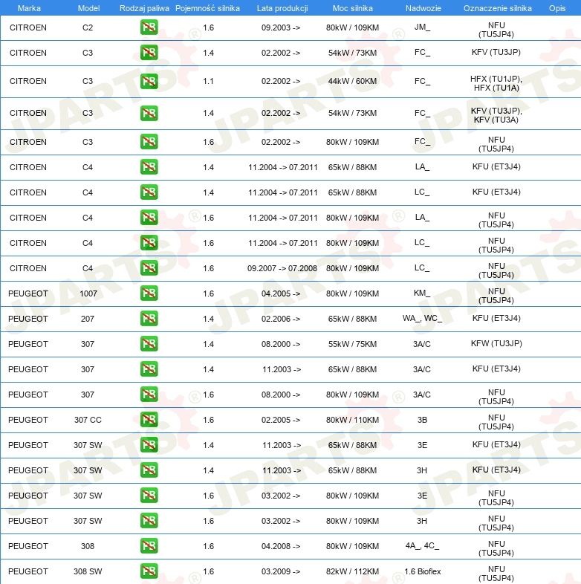Screen dimensions: 581x584
Task: Select the model cell "1007"
Action: pos(88,294)
